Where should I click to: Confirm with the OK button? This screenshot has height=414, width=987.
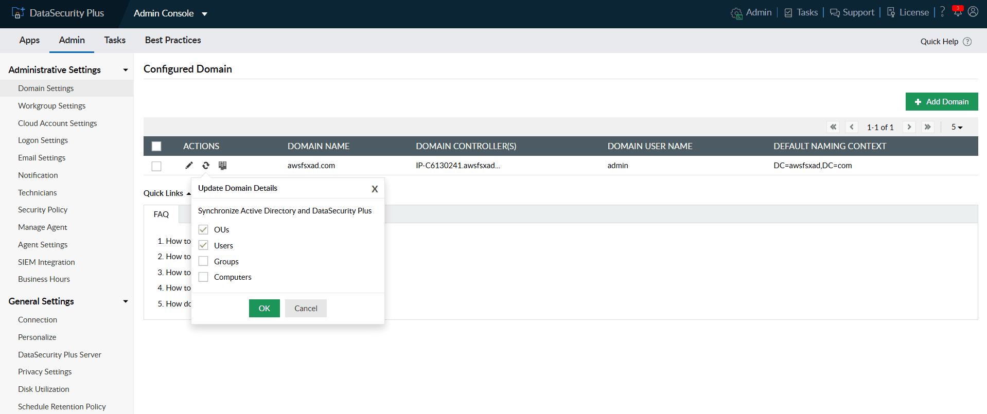pos(265,309)
